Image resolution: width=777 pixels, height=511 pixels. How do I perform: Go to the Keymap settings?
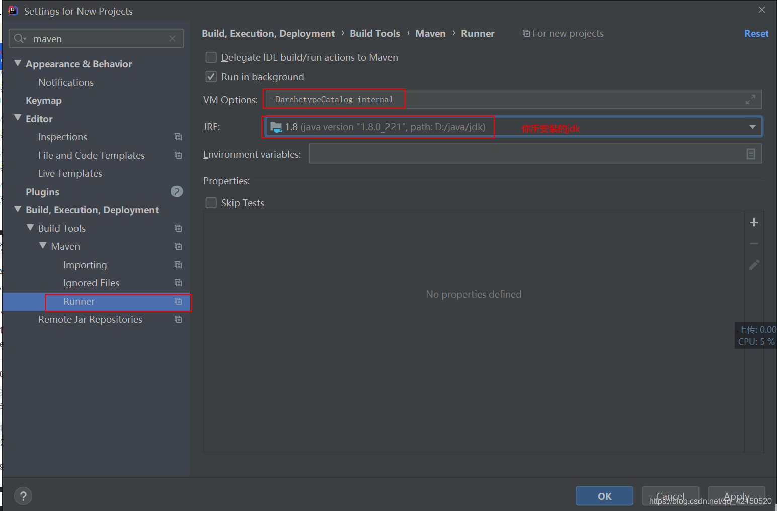44,100
